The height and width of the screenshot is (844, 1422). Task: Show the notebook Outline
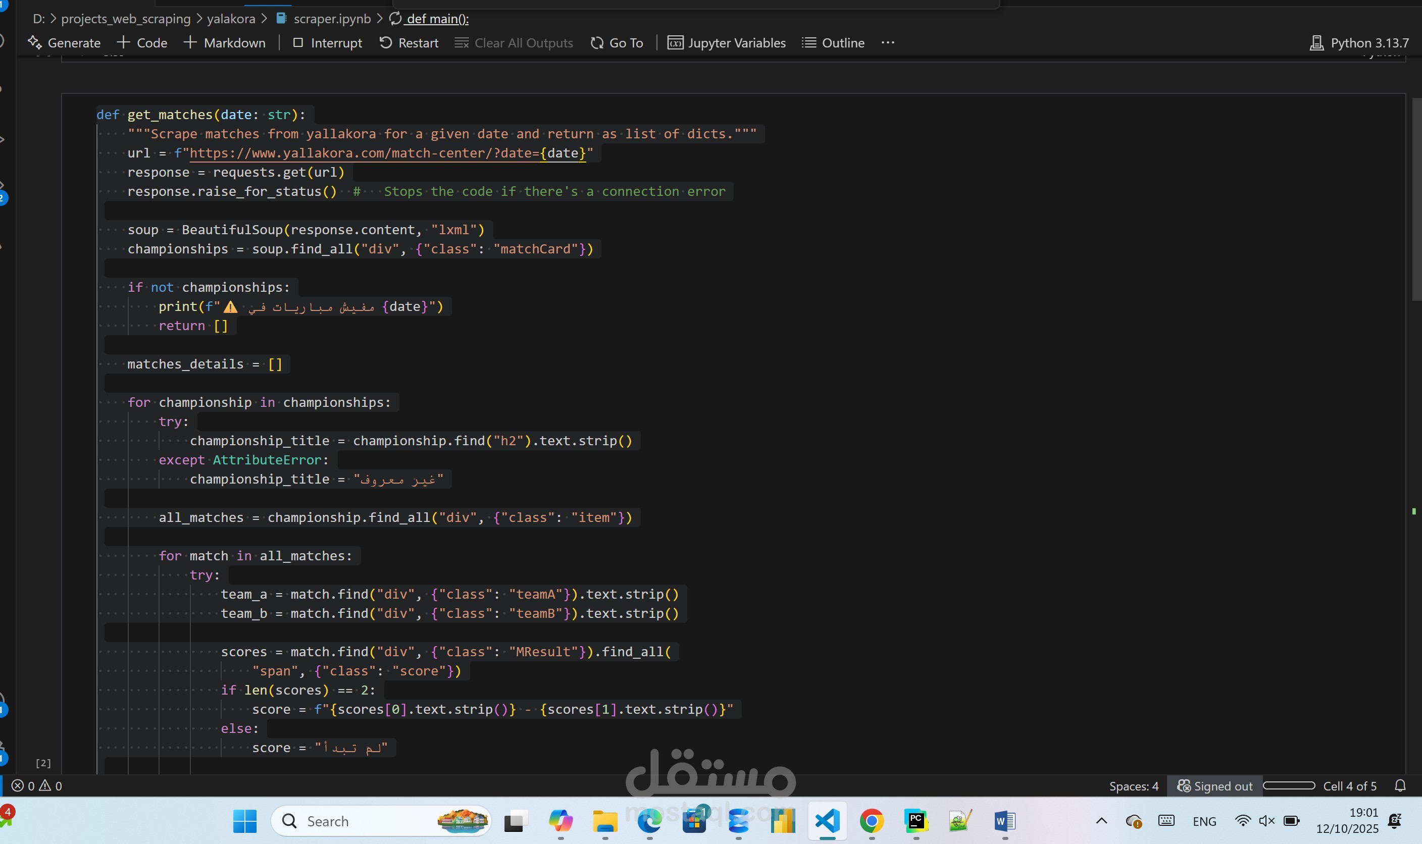click(x=833, y=43)
